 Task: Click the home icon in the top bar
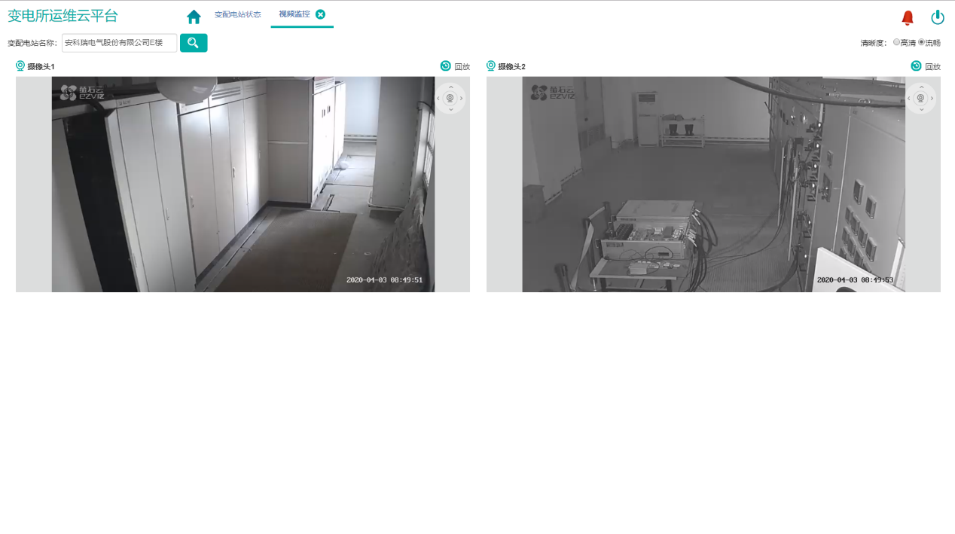194,17
